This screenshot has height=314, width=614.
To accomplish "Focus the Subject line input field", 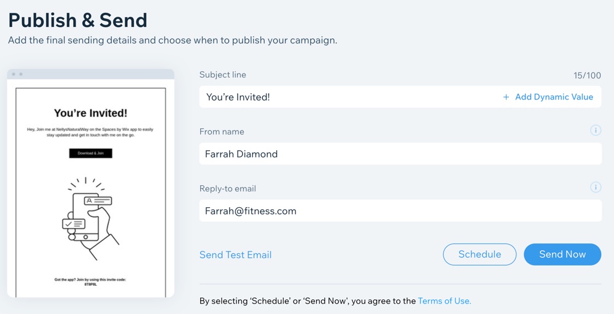I will 400,97.
